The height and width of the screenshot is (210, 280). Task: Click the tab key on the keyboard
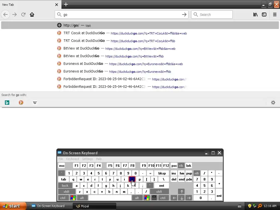(x=63, y=179)
